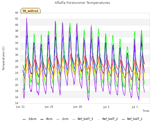Screen dimensions: 165x124
Task: Click the TA_soilco2 annotation label
Action: click(x=30, y=11)
